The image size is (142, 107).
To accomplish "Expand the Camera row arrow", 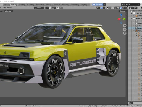I will coord(134,16).
